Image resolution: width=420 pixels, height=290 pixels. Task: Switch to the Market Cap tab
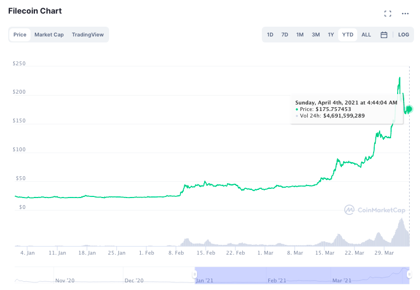click(x=49, y=35)
